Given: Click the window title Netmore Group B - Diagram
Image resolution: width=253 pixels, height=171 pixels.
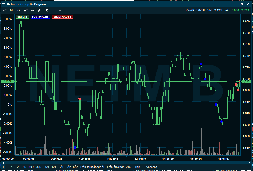Looking at the screenshot, I should (x=27, y=4).
